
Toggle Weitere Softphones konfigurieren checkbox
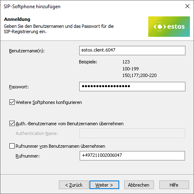12,102
